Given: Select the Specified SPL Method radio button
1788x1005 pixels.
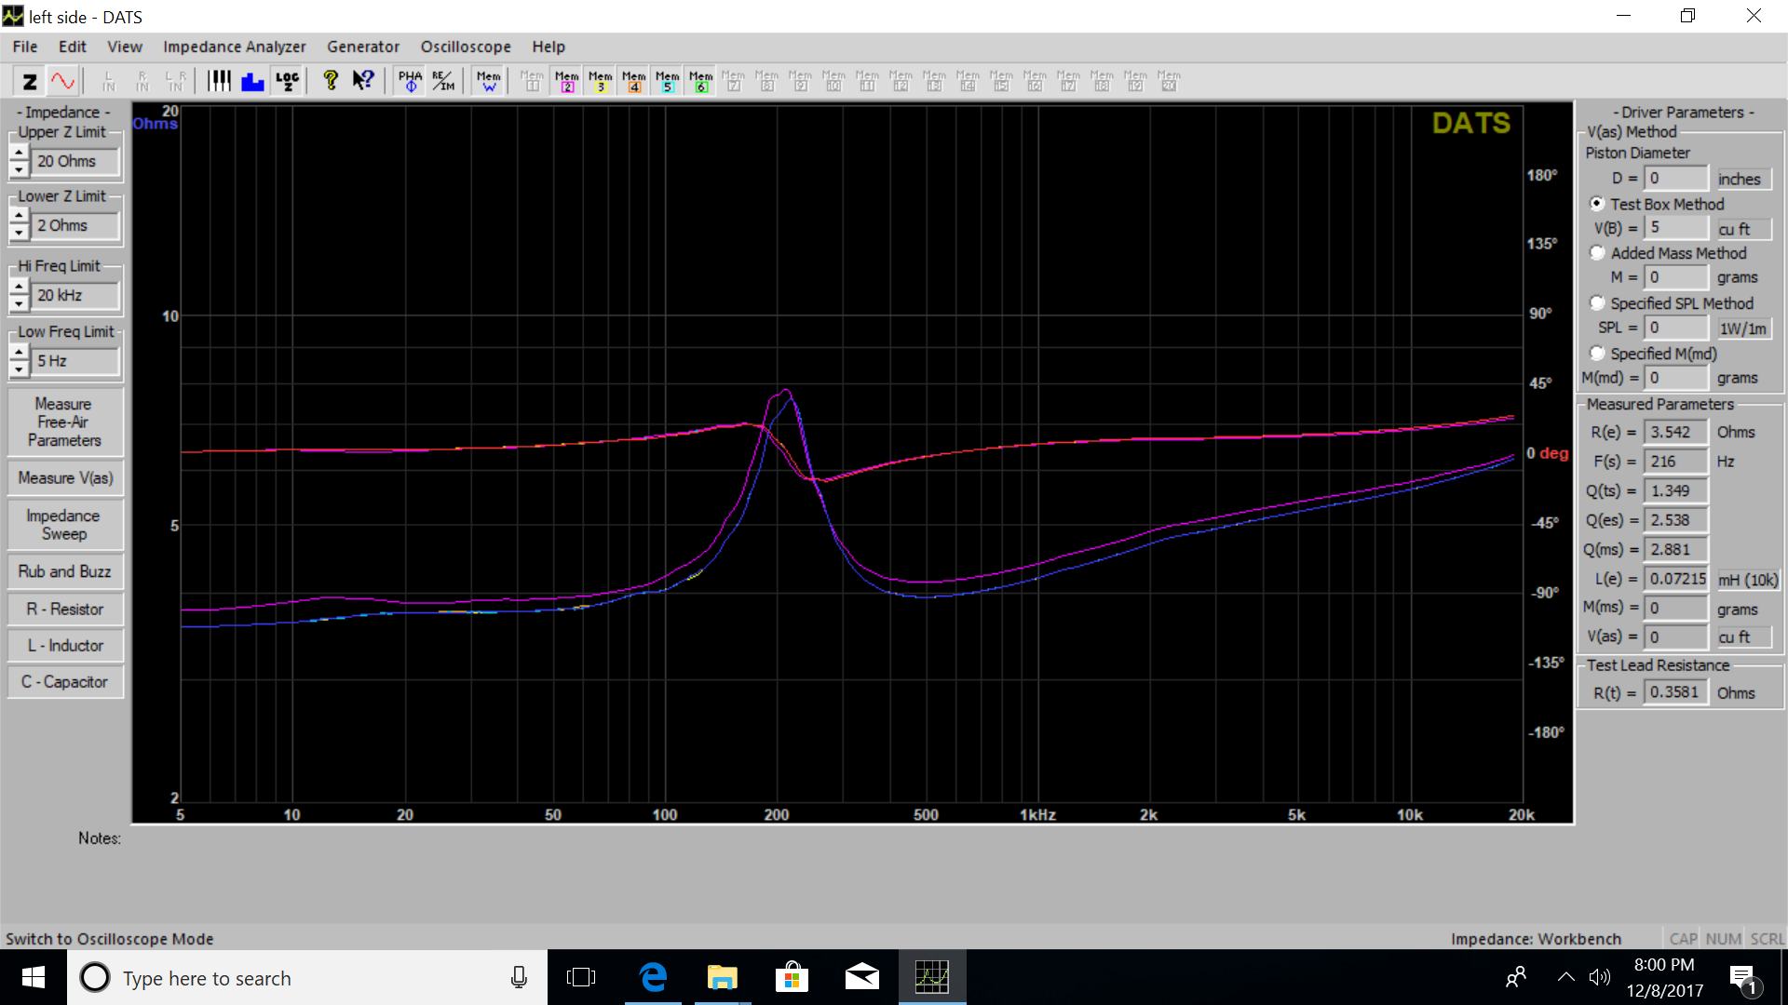Looking at the screenshot, I should (x=1597, y=303).
